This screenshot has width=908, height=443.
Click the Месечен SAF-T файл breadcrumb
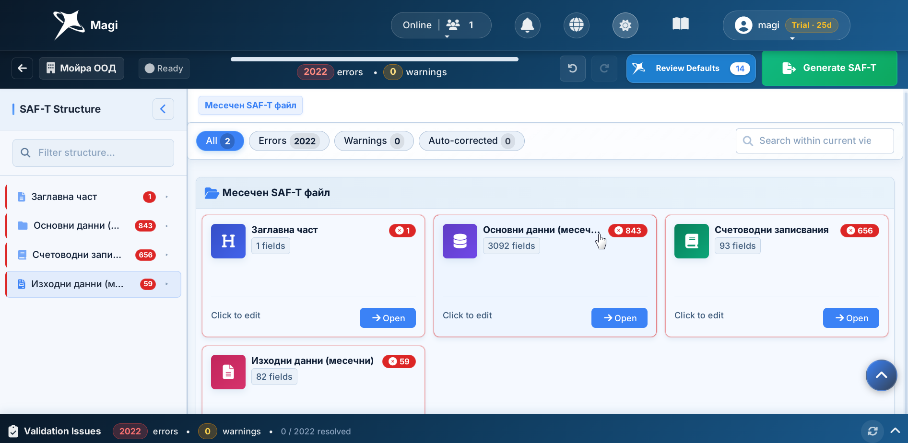tap(250, 105)
